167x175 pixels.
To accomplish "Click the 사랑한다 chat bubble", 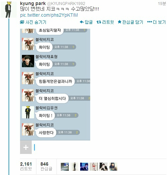I will [46, 133].
